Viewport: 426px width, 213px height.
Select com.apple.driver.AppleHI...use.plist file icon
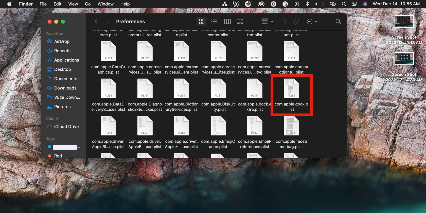click(182, 126)
